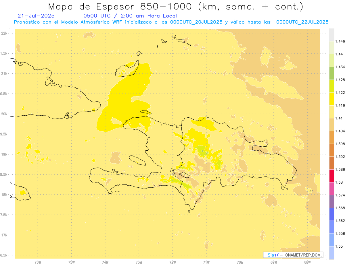Click the '69W' longitude label

(x=274, y=262)
